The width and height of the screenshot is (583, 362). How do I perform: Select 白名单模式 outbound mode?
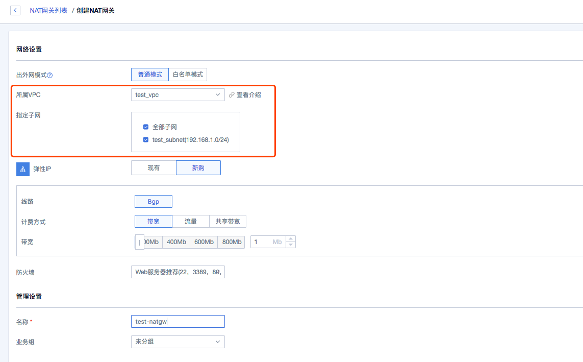tap(188, 75)
